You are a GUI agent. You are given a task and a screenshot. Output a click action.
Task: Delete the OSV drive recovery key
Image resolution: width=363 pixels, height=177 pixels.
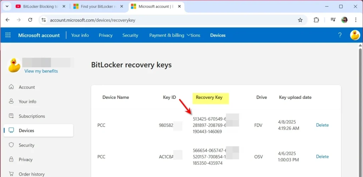[x=322, y=156]
